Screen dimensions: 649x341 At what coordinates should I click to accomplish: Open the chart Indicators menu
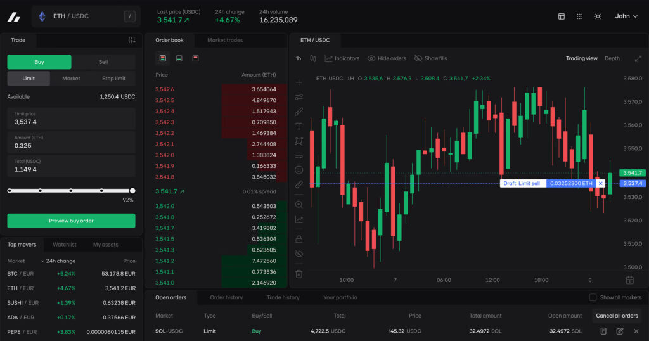point(342,58)
